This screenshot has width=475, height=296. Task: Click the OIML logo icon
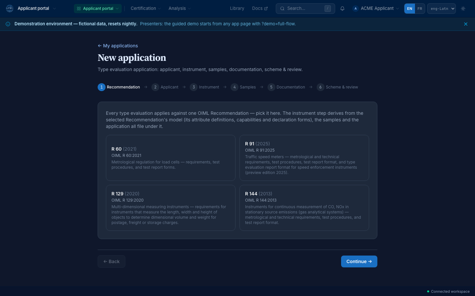[x=10, y=9]
